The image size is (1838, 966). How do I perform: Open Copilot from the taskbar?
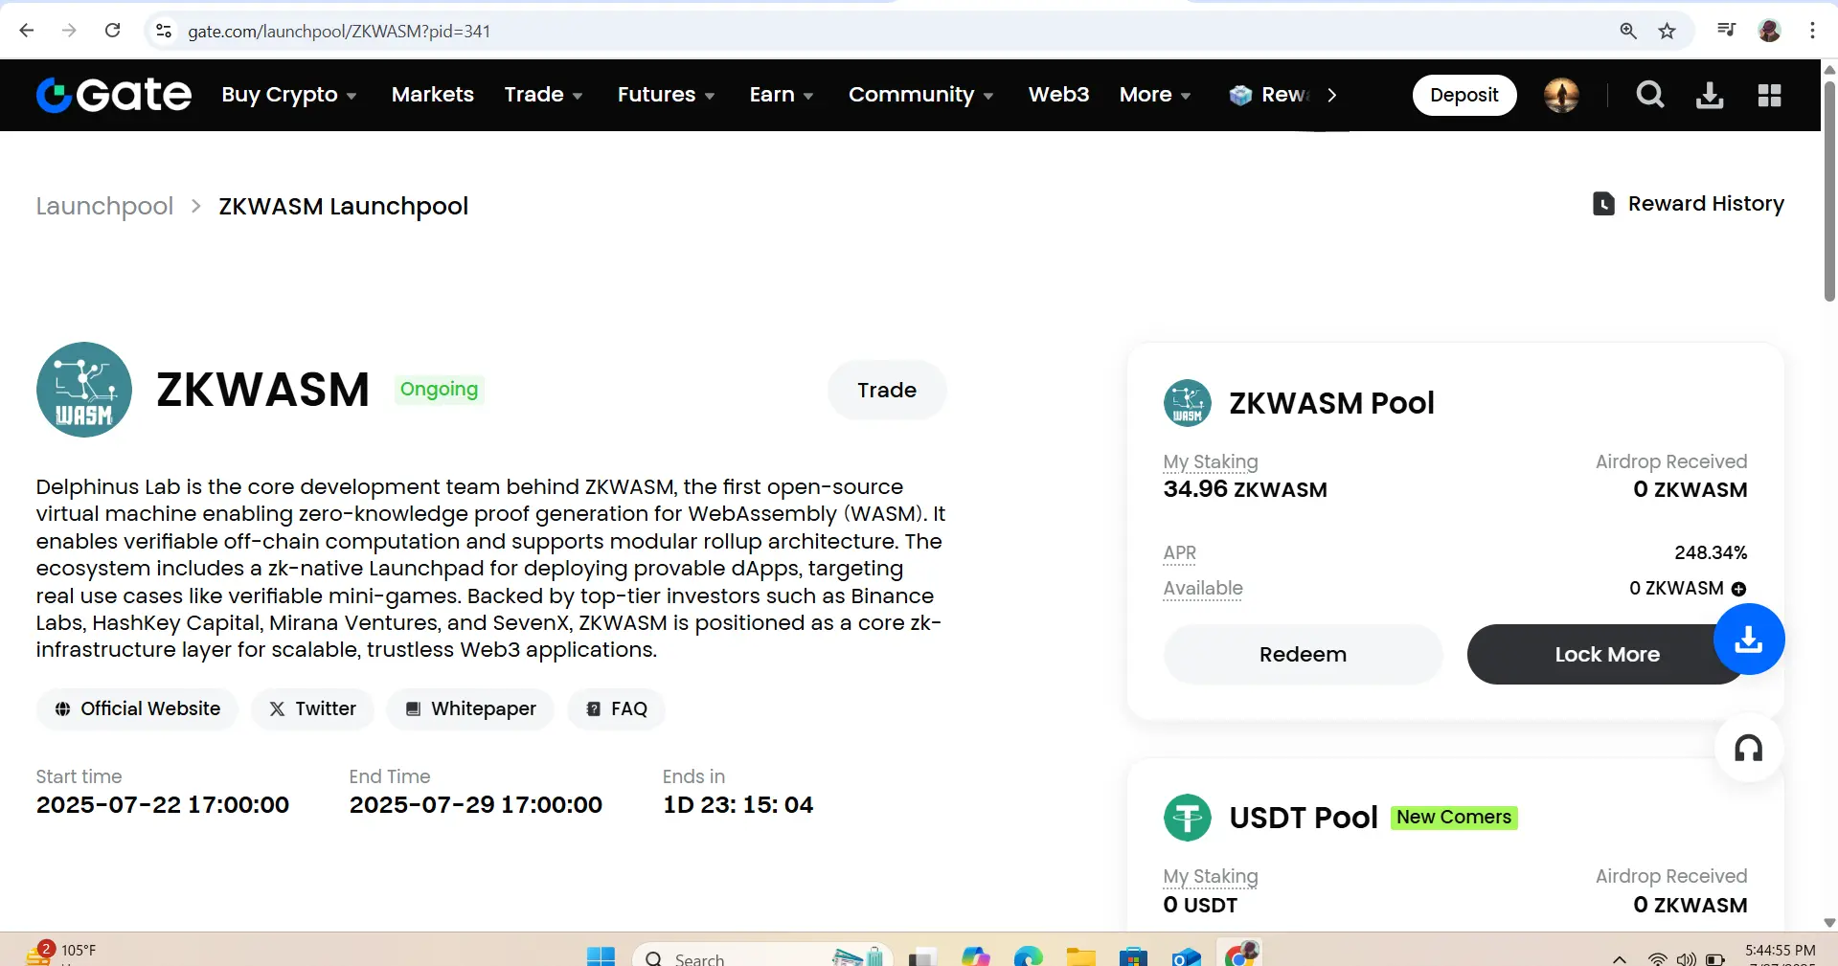click(975, 956)
